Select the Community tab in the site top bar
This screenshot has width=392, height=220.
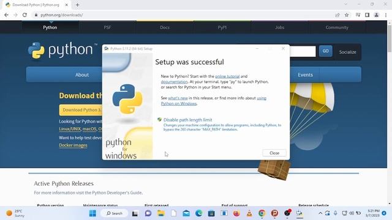pos(337,28)
